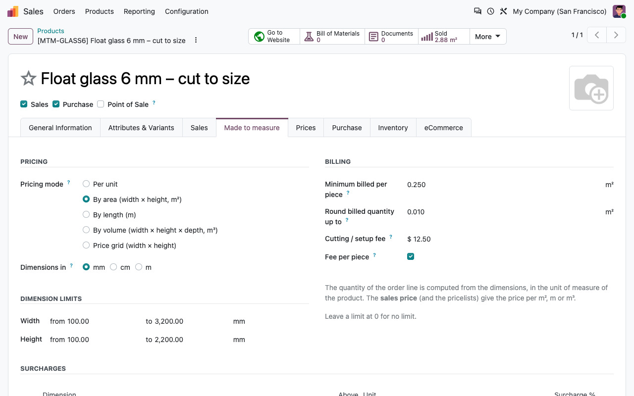This screenshot has height=396, width=634.
Task: Click Go to Website globe button
Action: point(274,37)
